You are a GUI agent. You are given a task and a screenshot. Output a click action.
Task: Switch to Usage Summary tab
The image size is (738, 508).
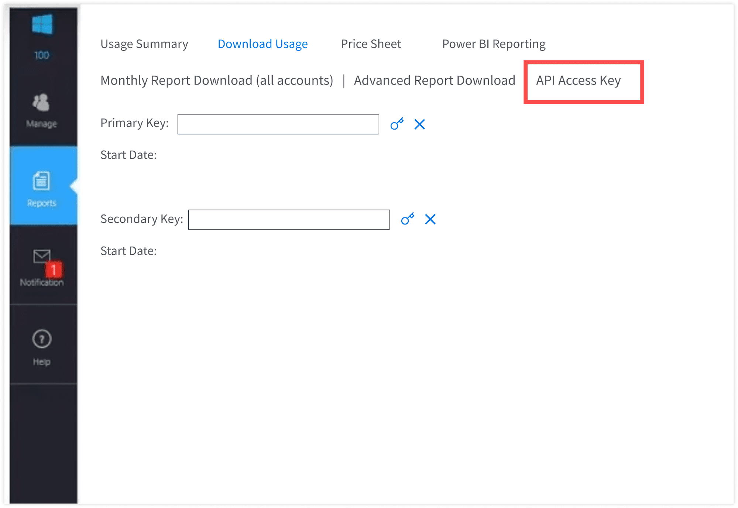pyautogui.click(x=144, y=44)
